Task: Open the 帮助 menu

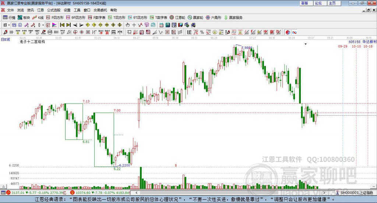Action: click(x=113, y=10)
